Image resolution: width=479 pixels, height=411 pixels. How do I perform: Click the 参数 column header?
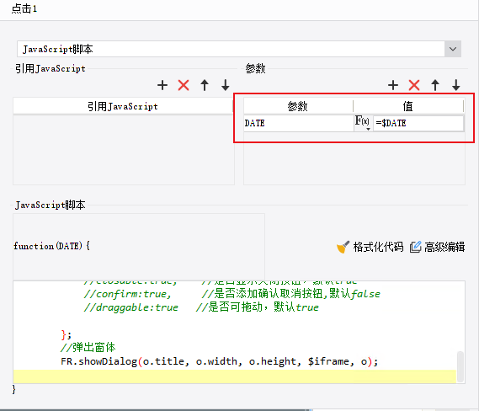point(298,106)
